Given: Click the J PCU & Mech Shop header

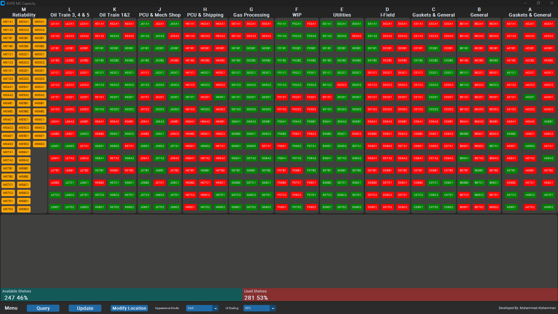Looking at the screenshot, I should [x=160, y=12].
